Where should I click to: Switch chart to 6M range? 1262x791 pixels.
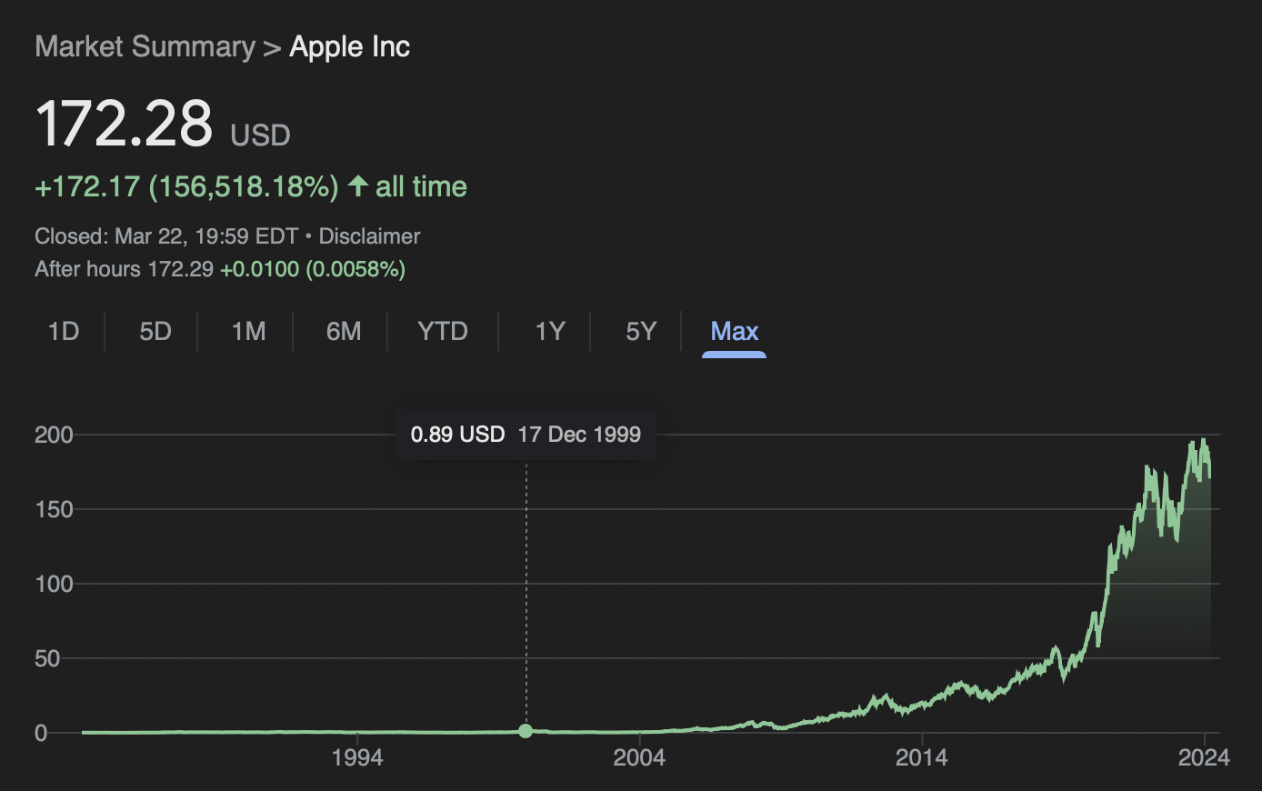(x=344, y=332)
